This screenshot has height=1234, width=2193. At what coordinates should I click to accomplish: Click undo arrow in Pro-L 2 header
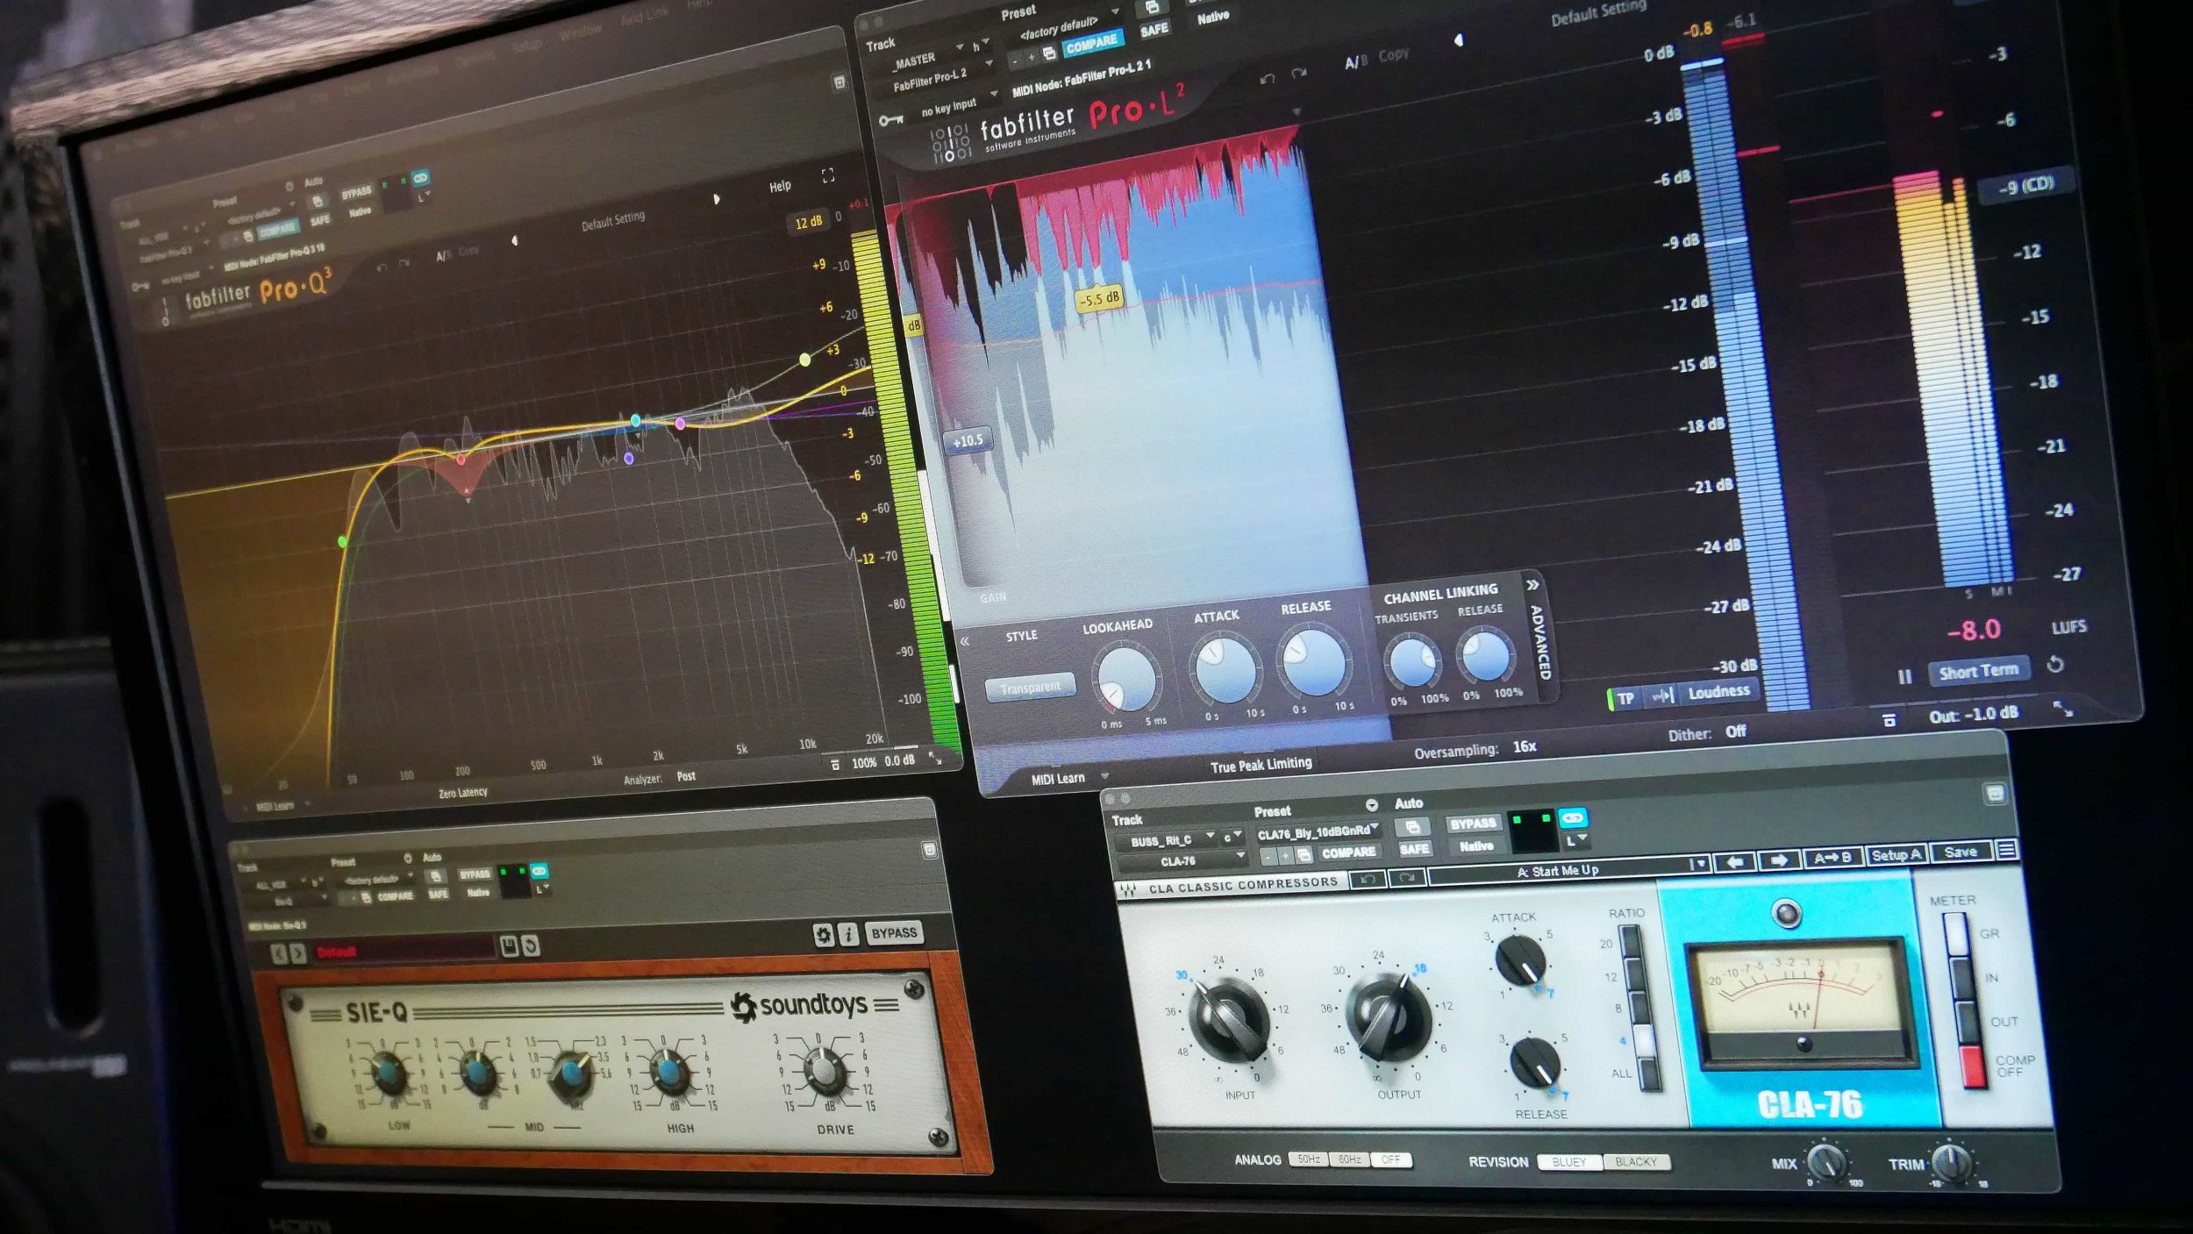pyautogui.click(x=1267, y=79)
